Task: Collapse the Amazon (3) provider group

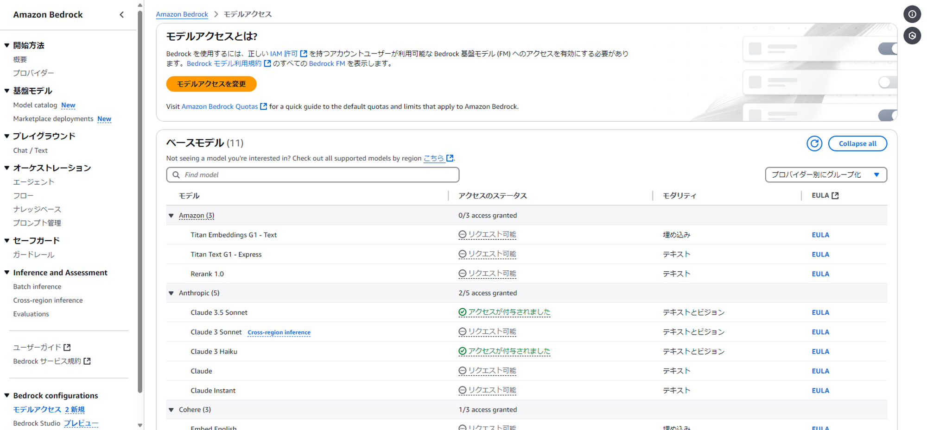Action: click(171, 216)
